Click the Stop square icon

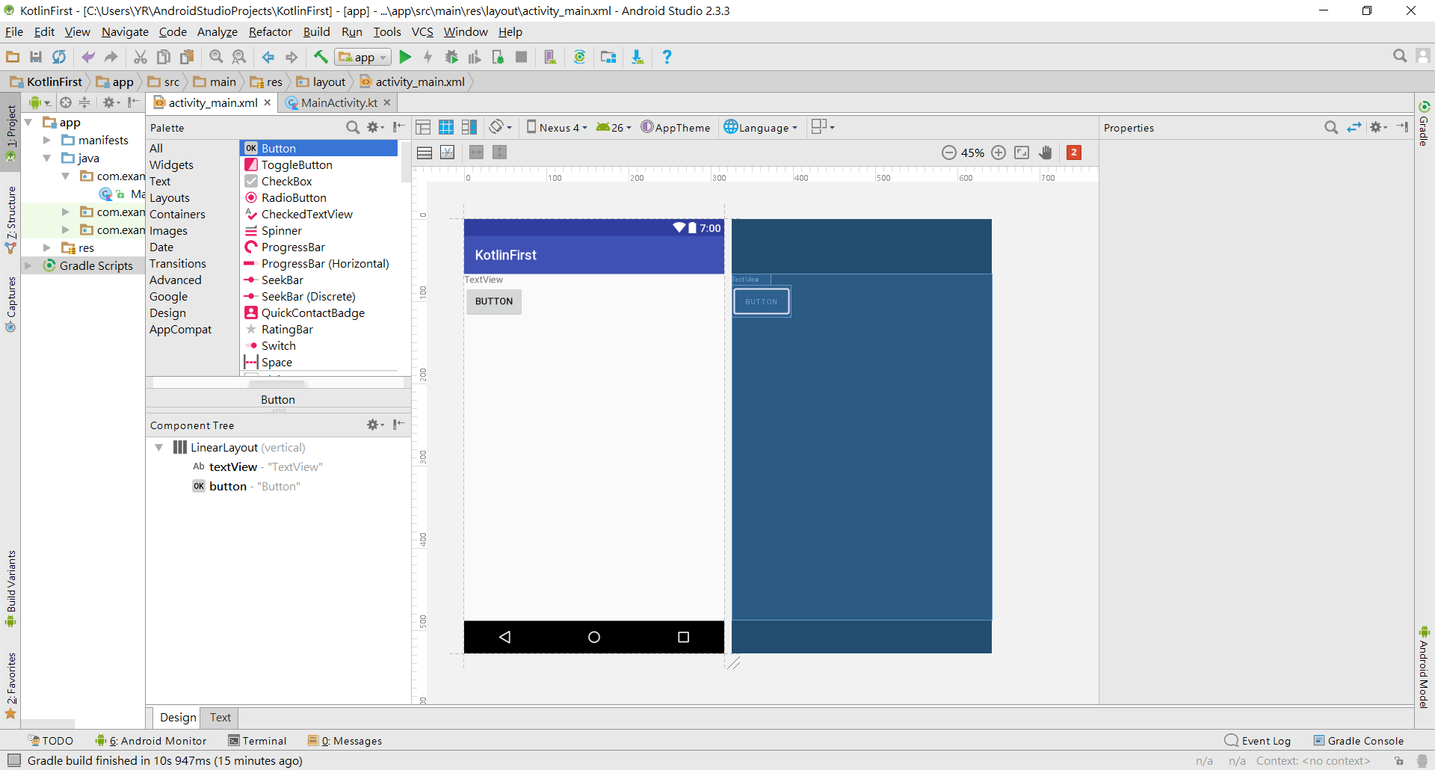[522, 57]
